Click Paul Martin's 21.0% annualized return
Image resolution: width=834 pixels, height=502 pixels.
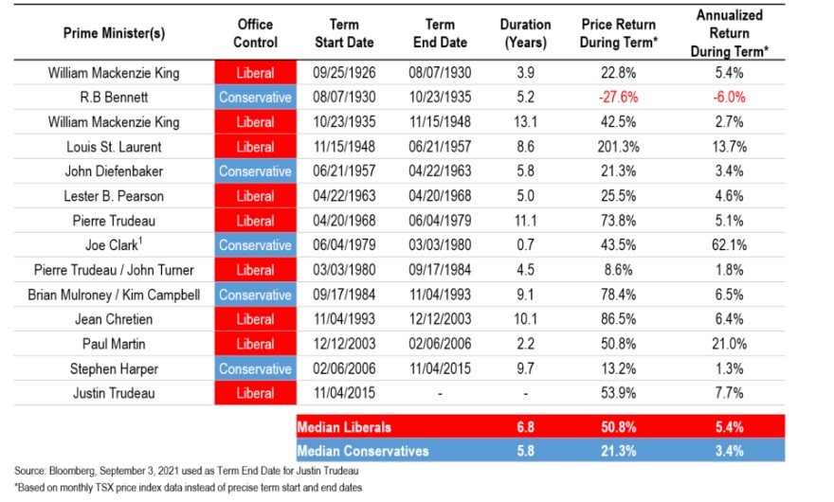(731, 344)
